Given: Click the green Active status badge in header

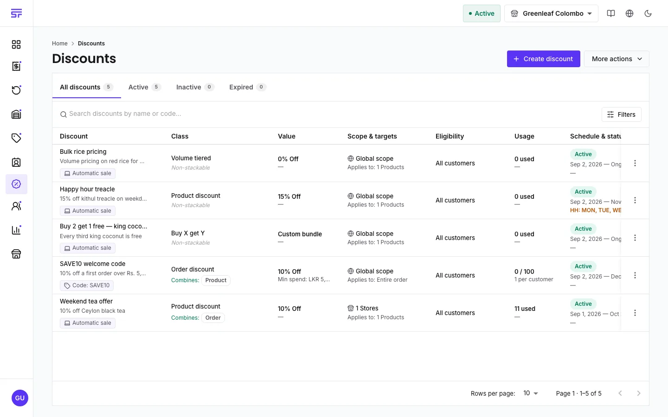Looking at the screenshot, I should (x=482, y=13).
